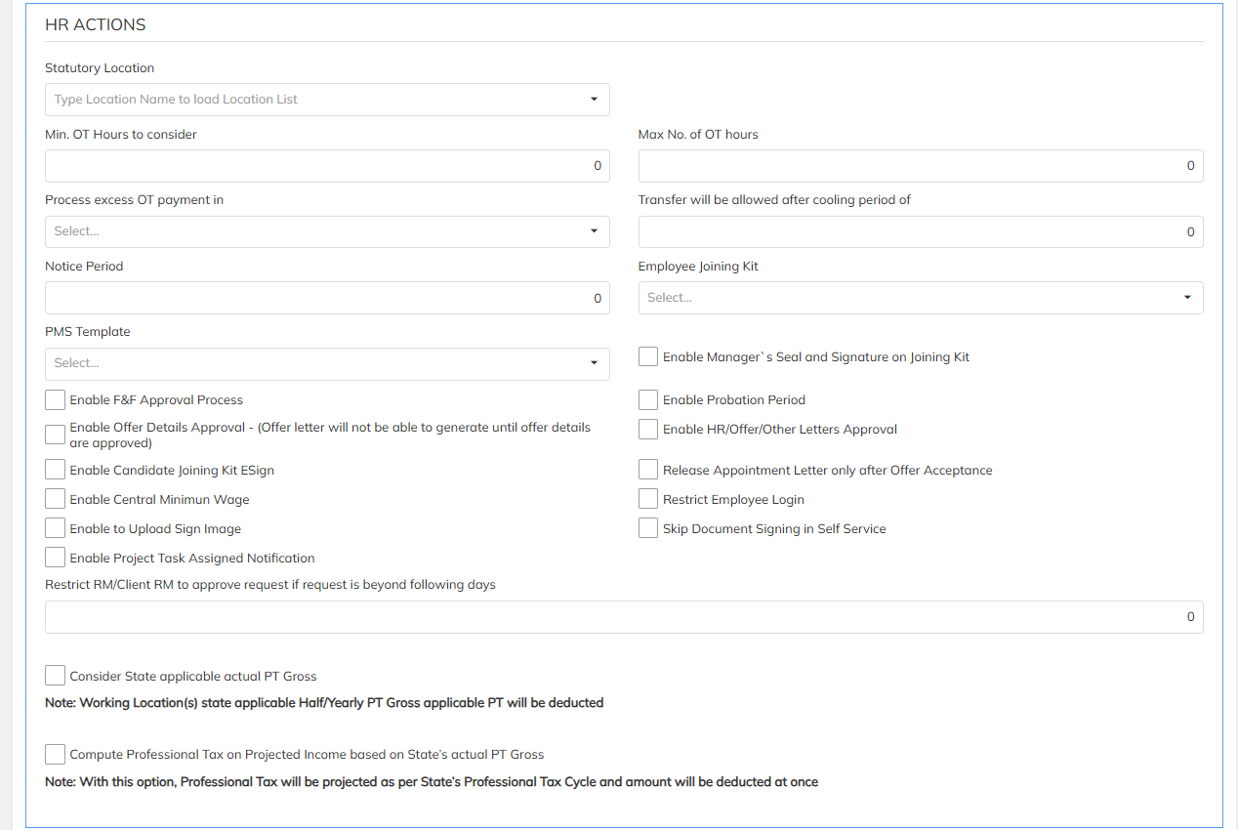Tick Restrict Employee Login checkbox
The height and width of the screenshot is (830, 1238).
click(648, 500)
